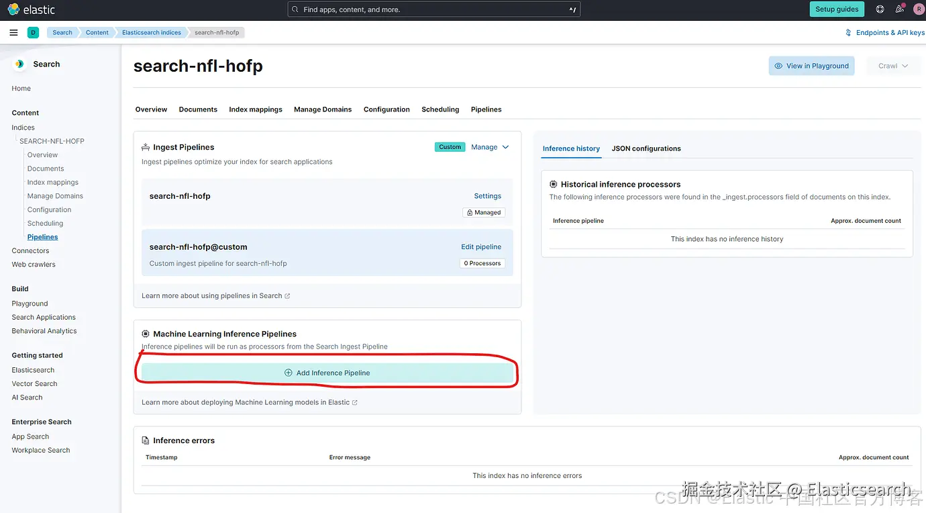The height and width of the screenshot is (513, 926).
Task: Open Connectors in sidebar
Action: point(30,251)
